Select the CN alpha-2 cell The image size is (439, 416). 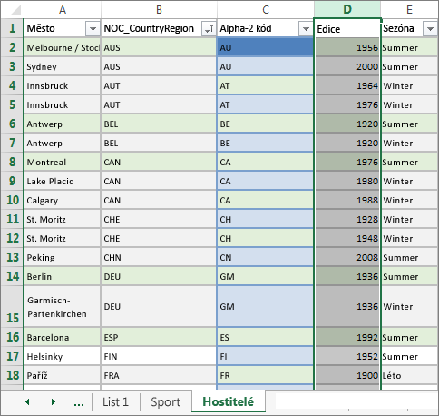pos(266,257)
